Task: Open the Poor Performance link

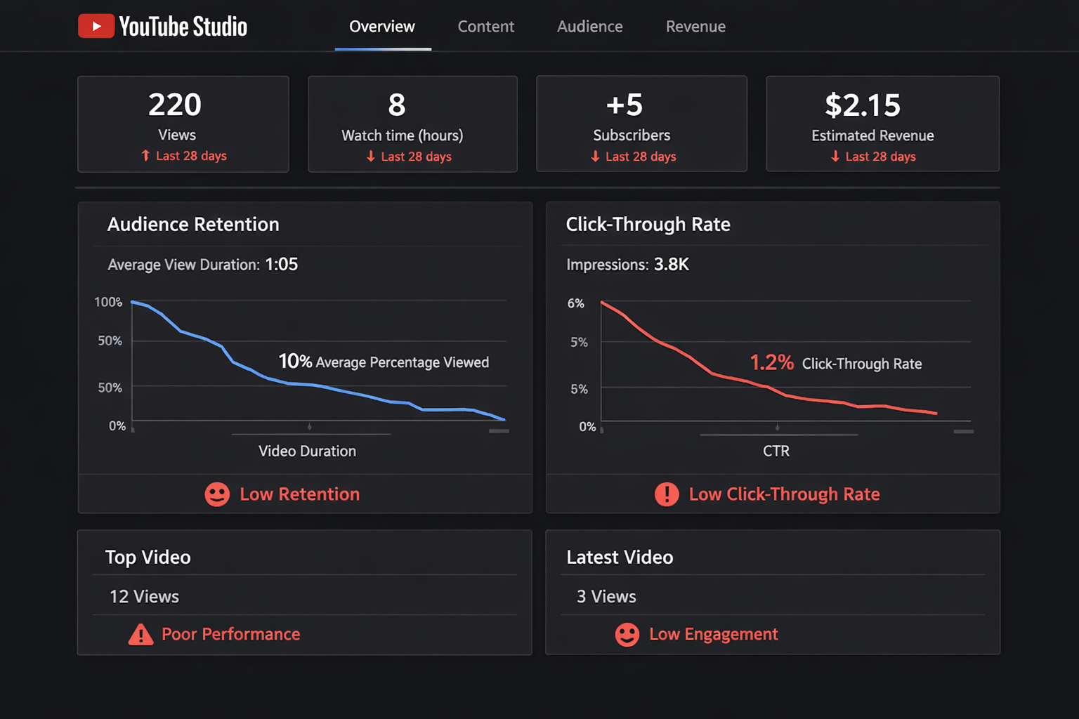Action: coord(230,634)
